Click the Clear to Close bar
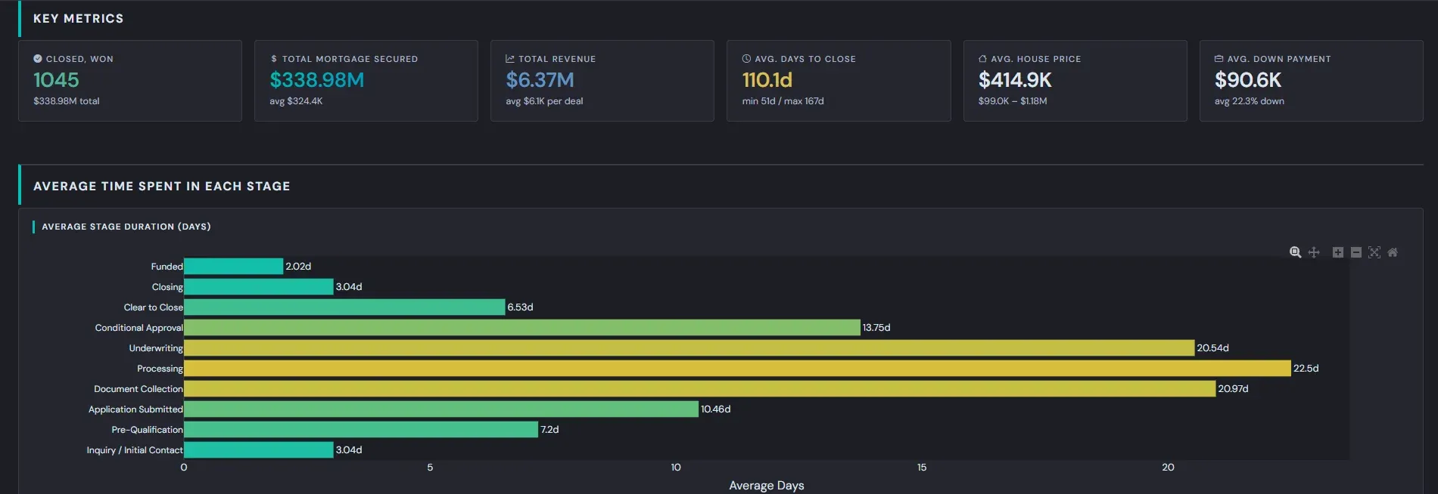Viewport: 1438px width, 494px height. (344, 307)
